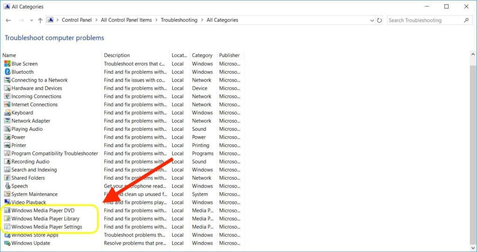This screenshot has height=252, width=477.
Task: Expand the chevron after Control Panel
Action: (96, 20)
